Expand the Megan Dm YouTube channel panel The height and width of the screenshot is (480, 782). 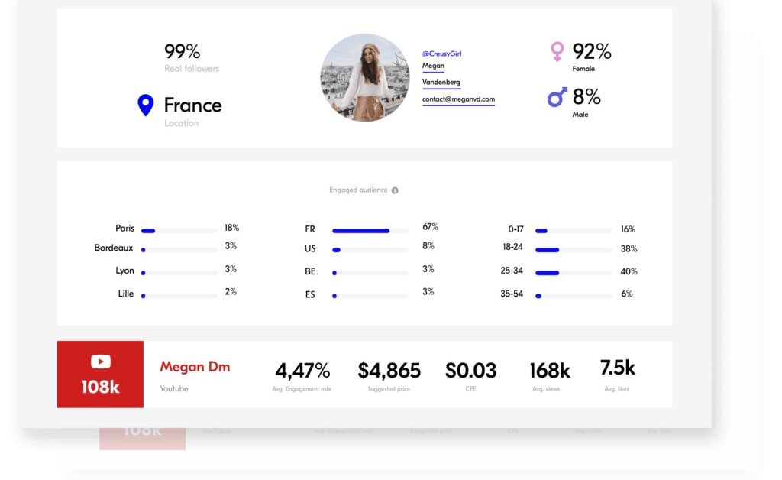(194, 367)
